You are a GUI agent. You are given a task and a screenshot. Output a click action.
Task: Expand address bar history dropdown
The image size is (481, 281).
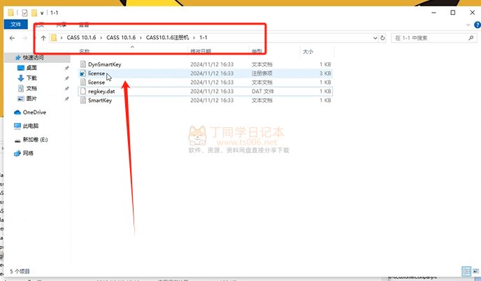375,38
